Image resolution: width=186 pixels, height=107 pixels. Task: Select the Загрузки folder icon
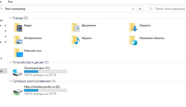pos(134,27)
